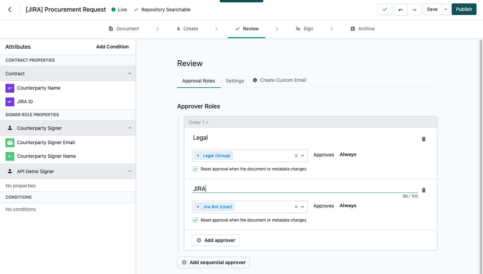Click the JIRA role name input
This screenshot has width=483, height=274.
305,188
